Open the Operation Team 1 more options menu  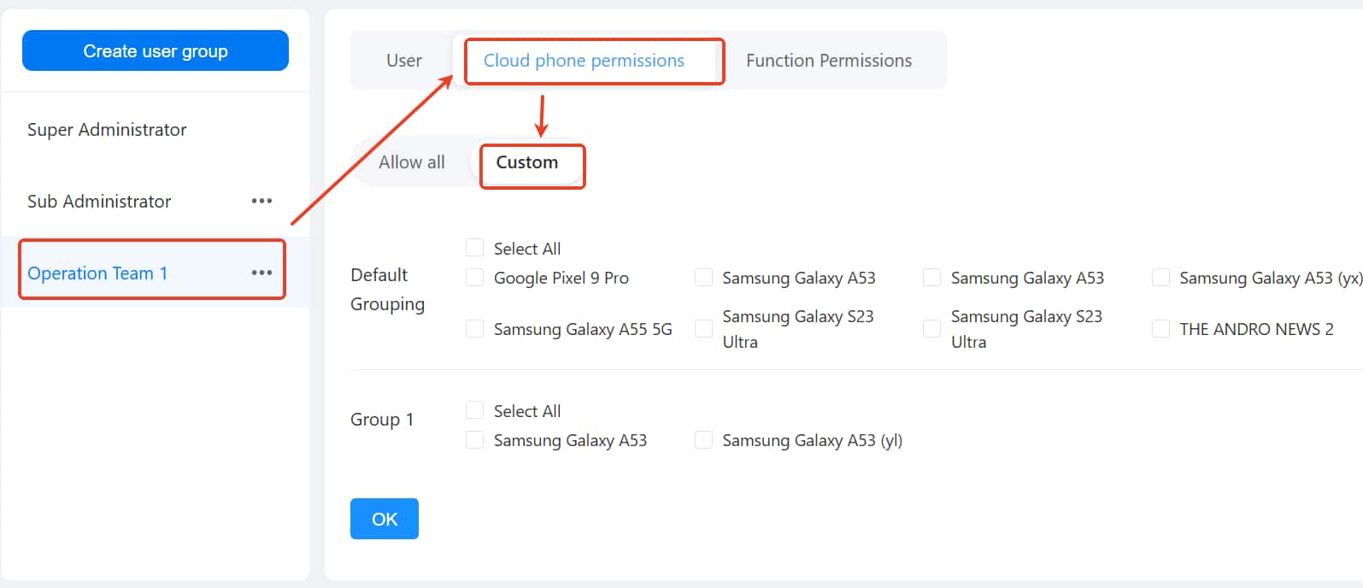point(261,273)
